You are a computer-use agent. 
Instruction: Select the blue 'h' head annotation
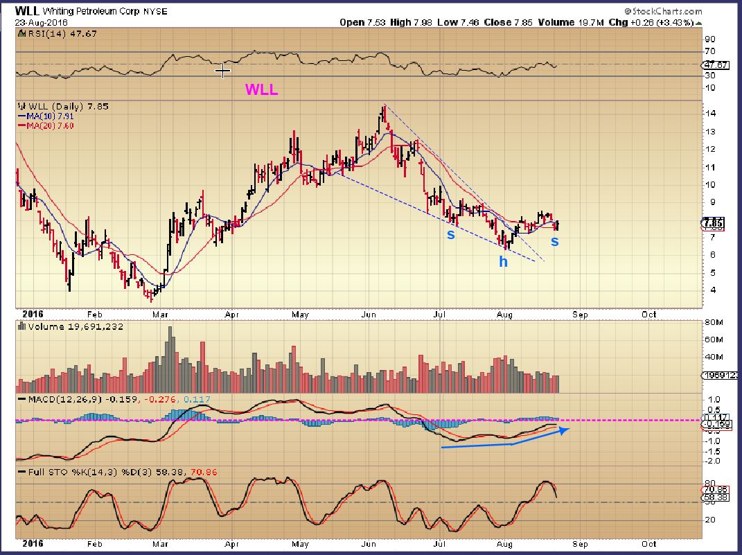pyautogui.click(x=504, y=262)
